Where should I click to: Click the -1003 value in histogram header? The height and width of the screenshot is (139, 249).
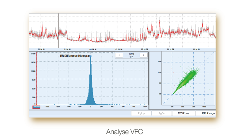[131, 54]
